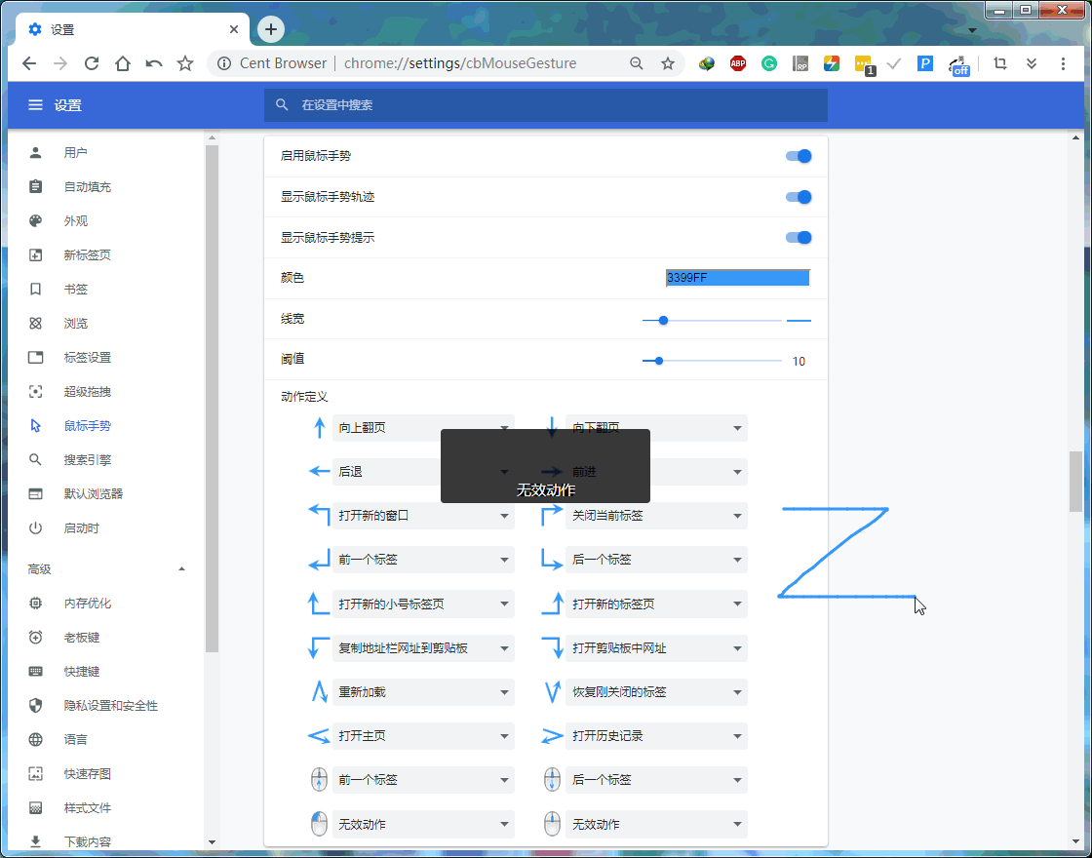The image size is (1092, 858).
Task: Select 超级拖拽 in the sidebar
Action: coord(88,392)
